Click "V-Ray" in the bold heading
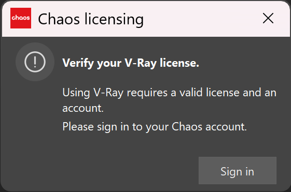 141,63
